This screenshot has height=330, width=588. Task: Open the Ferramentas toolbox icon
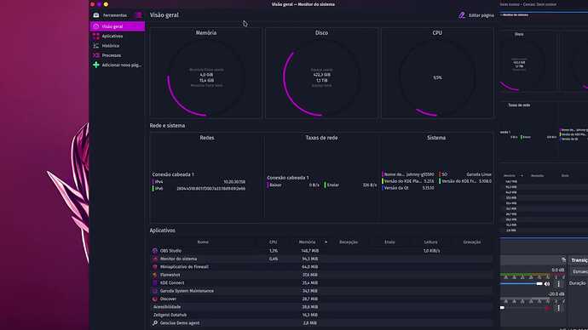pos(96,15)
